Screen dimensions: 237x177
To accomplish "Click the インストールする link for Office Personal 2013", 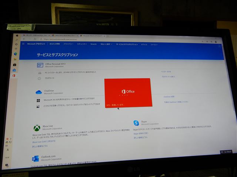I will 166,72.
